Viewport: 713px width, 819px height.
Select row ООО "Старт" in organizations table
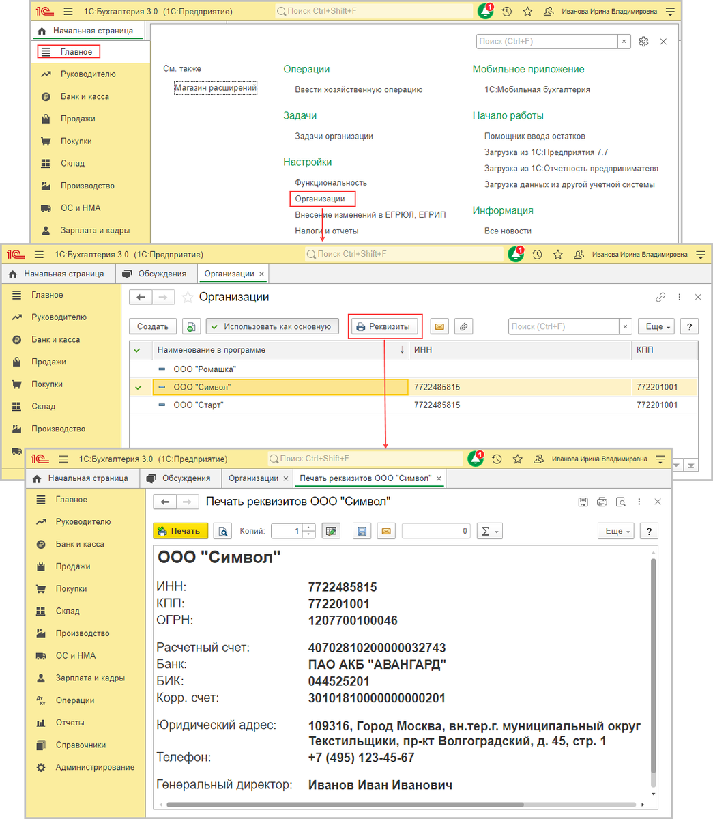pos(413,405)
